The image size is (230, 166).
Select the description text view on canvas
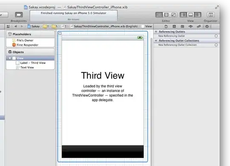pyautogui.click(x=103, y=93)
